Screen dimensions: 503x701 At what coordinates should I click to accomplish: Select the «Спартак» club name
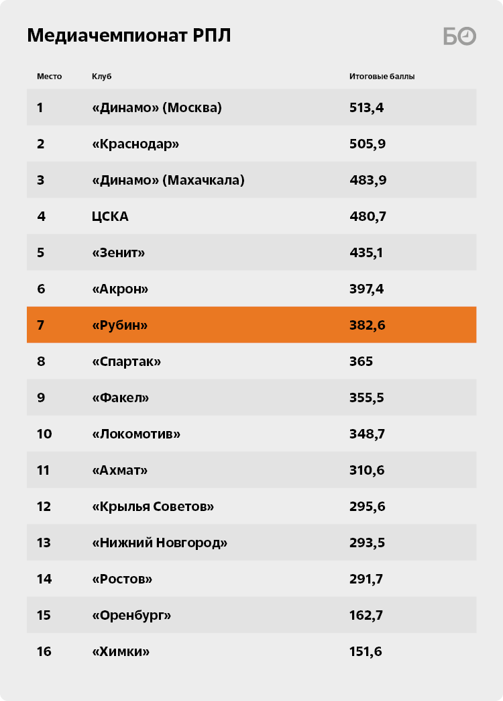[126, 361]
